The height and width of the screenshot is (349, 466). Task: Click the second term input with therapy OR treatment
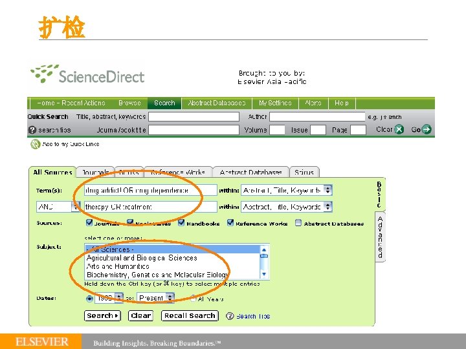[x=150, y=207]
